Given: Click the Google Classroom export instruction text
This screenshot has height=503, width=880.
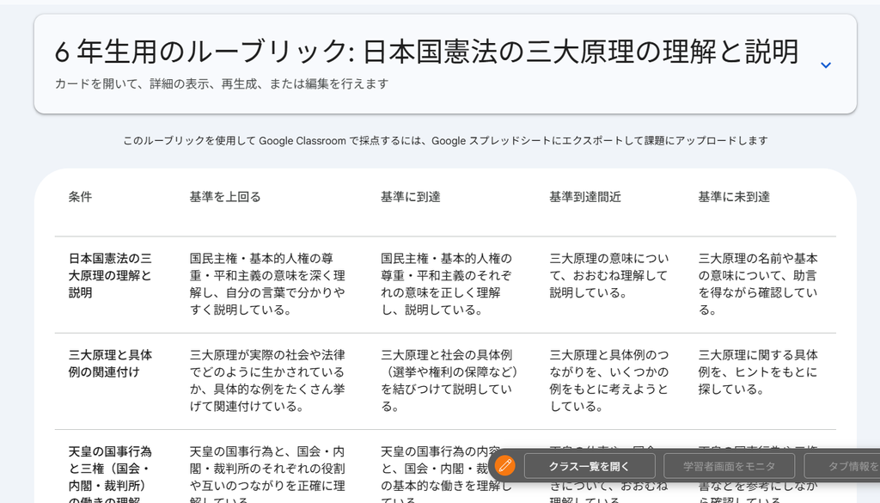Looking at the screenshot, I should point(445,141).
